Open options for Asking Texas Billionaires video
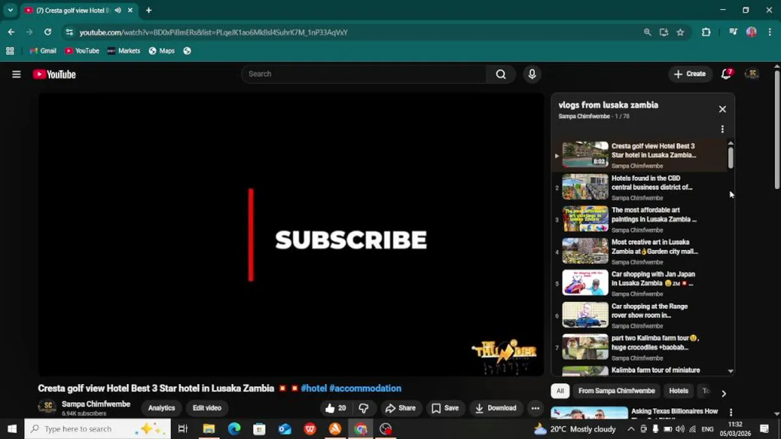 point(731,413)
